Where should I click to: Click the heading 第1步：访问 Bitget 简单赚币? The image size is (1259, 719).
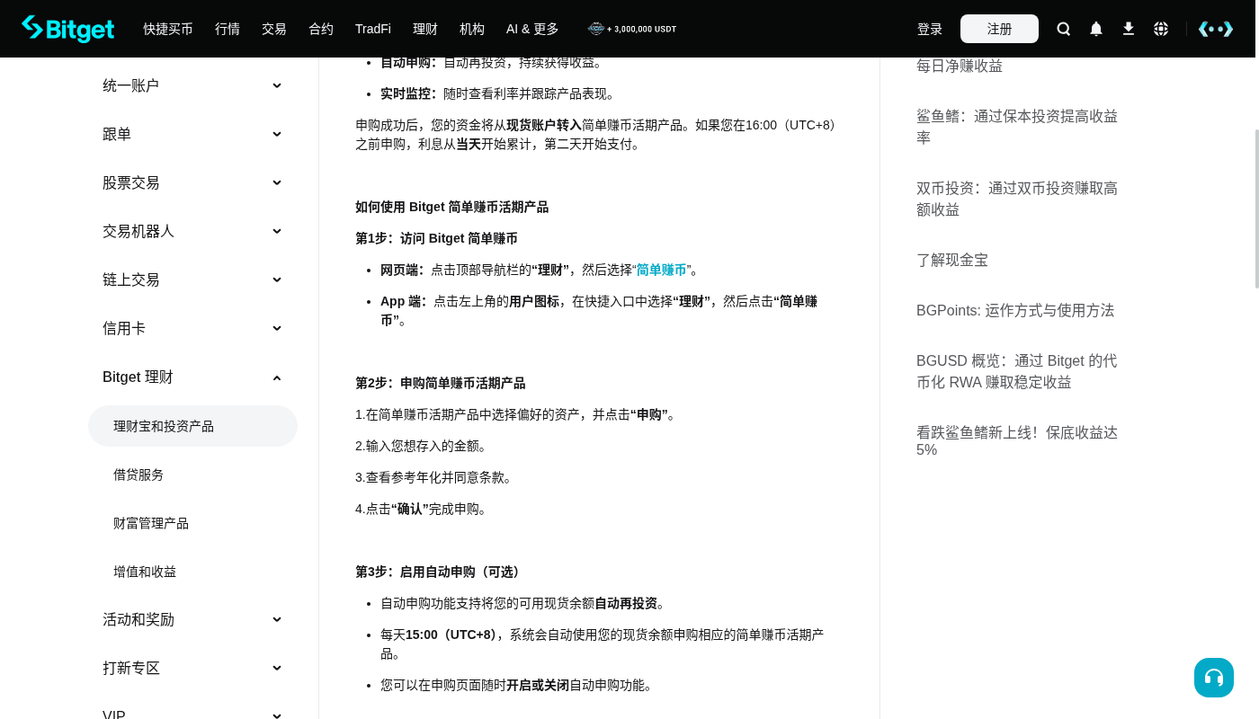(x=436, y=238)
